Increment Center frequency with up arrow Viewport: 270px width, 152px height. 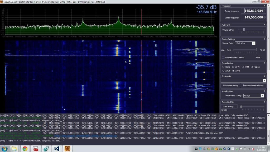pos(265,16)
